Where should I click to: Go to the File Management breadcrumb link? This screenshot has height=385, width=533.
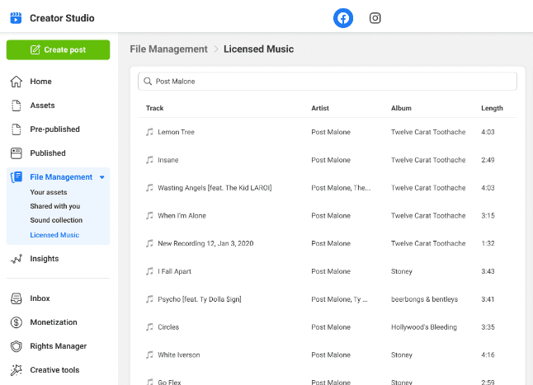[168, 49]
